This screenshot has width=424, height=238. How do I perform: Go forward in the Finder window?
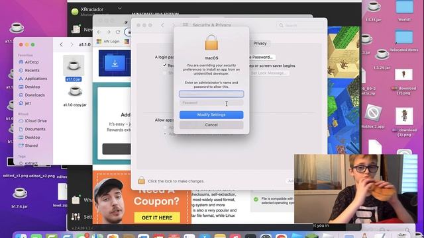(x=72, y=44)
